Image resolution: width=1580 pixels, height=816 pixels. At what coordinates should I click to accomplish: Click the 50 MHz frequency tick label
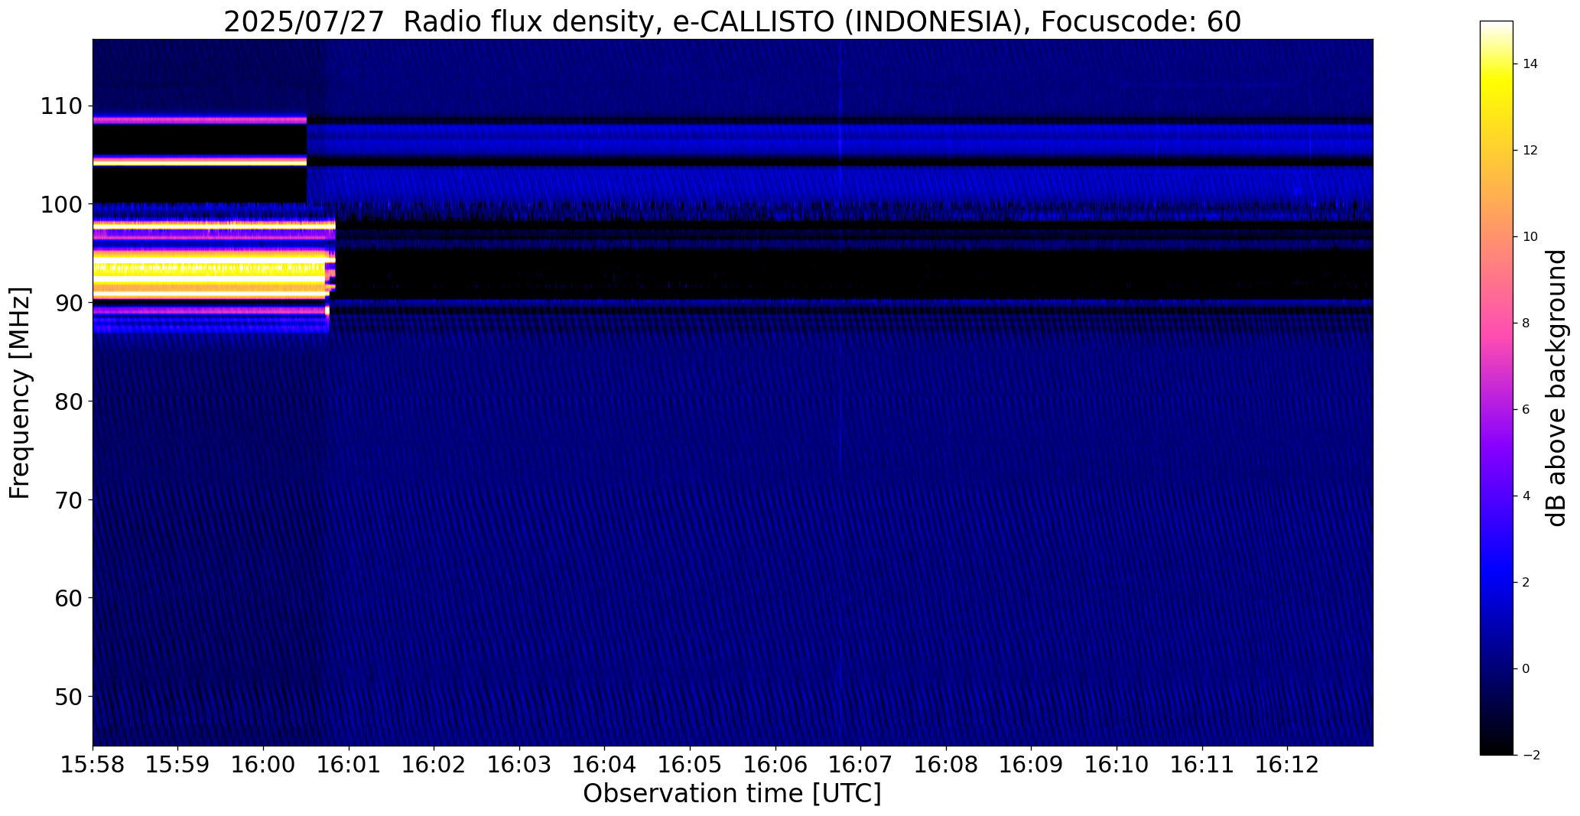(69, 697)
